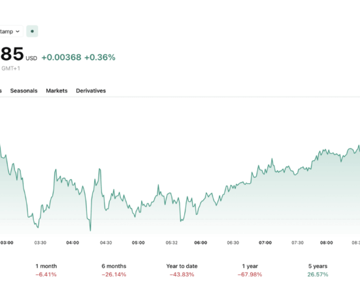Open the Markets tab
Screen dimensions: 360x281
[x=57, y=91]
